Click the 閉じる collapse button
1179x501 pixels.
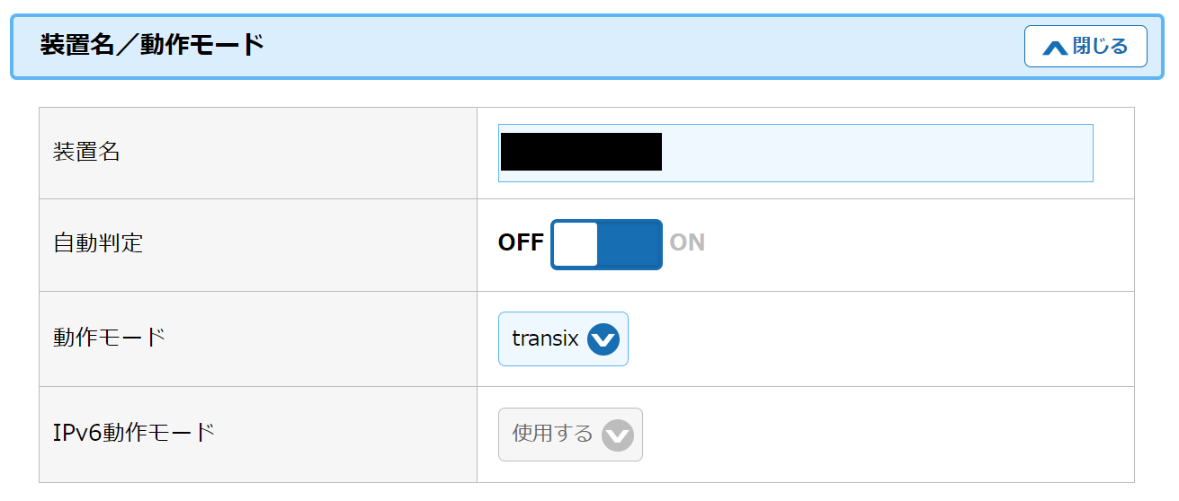coord(1085,47)
